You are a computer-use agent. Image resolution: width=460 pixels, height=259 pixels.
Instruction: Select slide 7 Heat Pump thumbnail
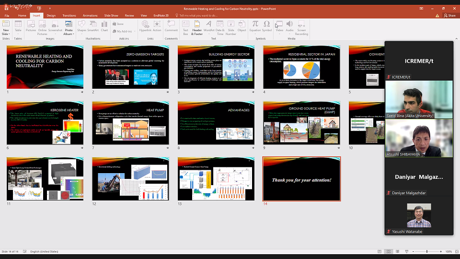coord(130,123)
